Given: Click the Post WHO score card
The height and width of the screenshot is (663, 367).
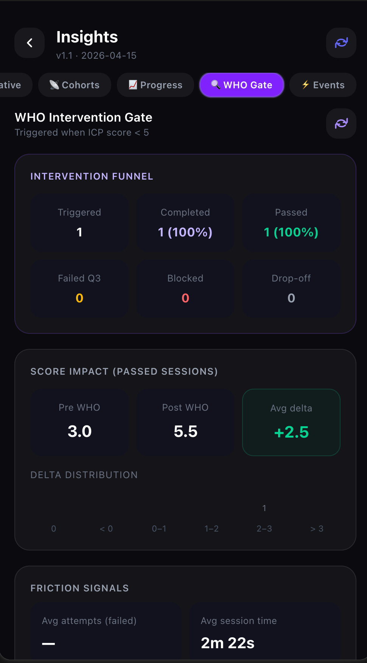Looking at the screenshot, I should pos(185,422).
